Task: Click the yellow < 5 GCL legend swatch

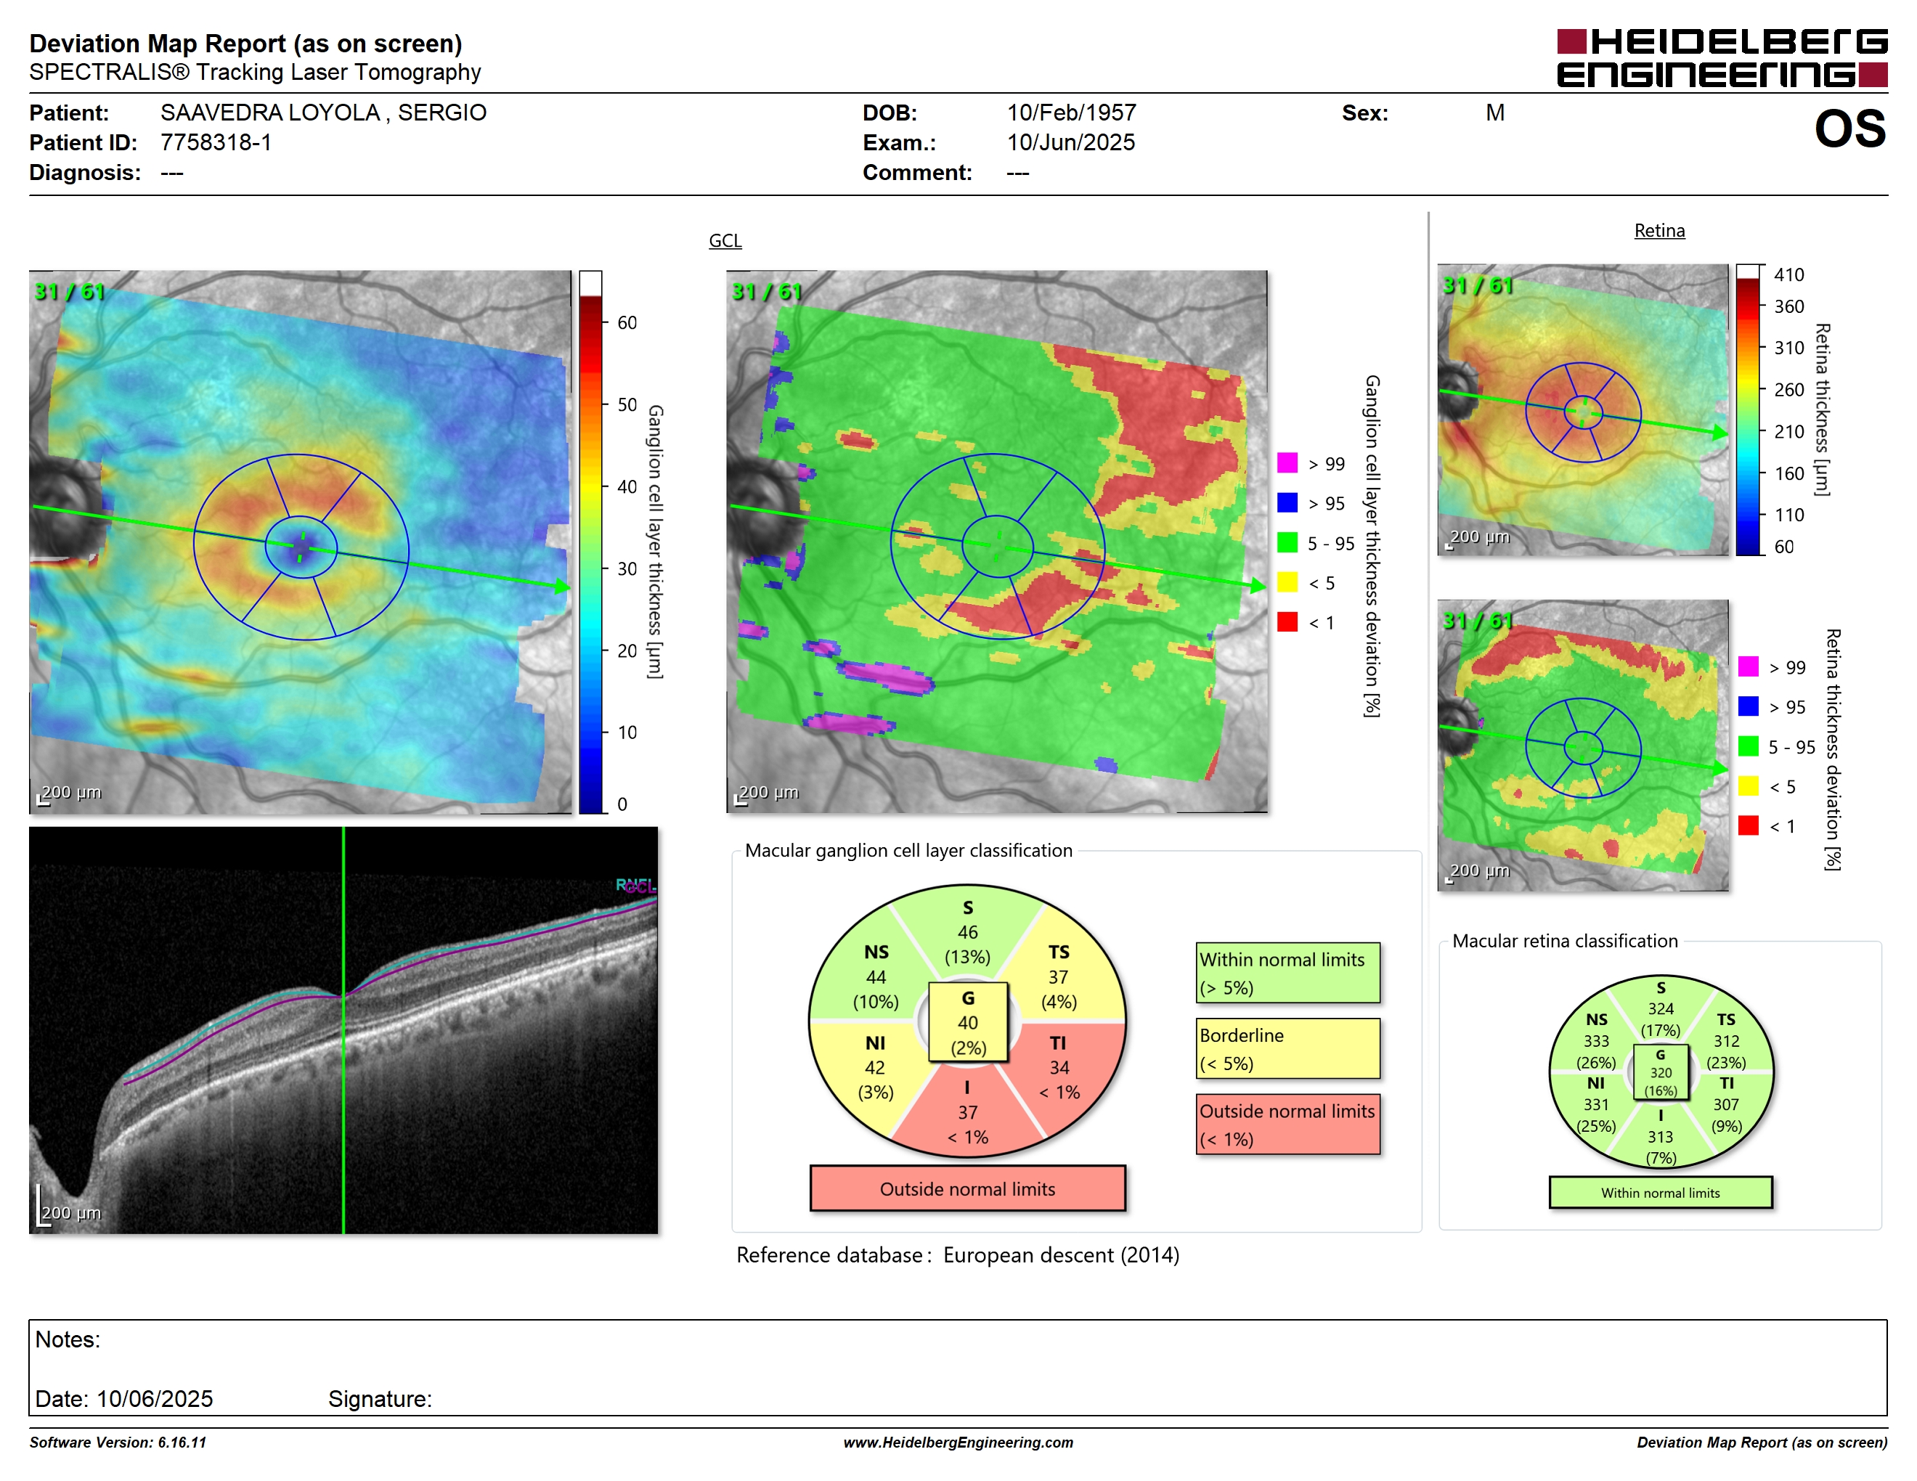Action: click(x=1287, y=582)
